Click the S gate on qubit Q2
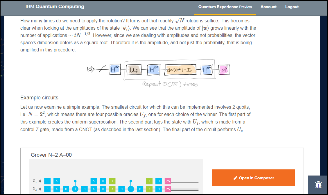 57,189
